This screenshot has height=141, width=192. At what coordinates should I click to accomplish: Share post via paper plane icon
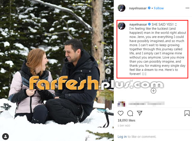[140, 113]
